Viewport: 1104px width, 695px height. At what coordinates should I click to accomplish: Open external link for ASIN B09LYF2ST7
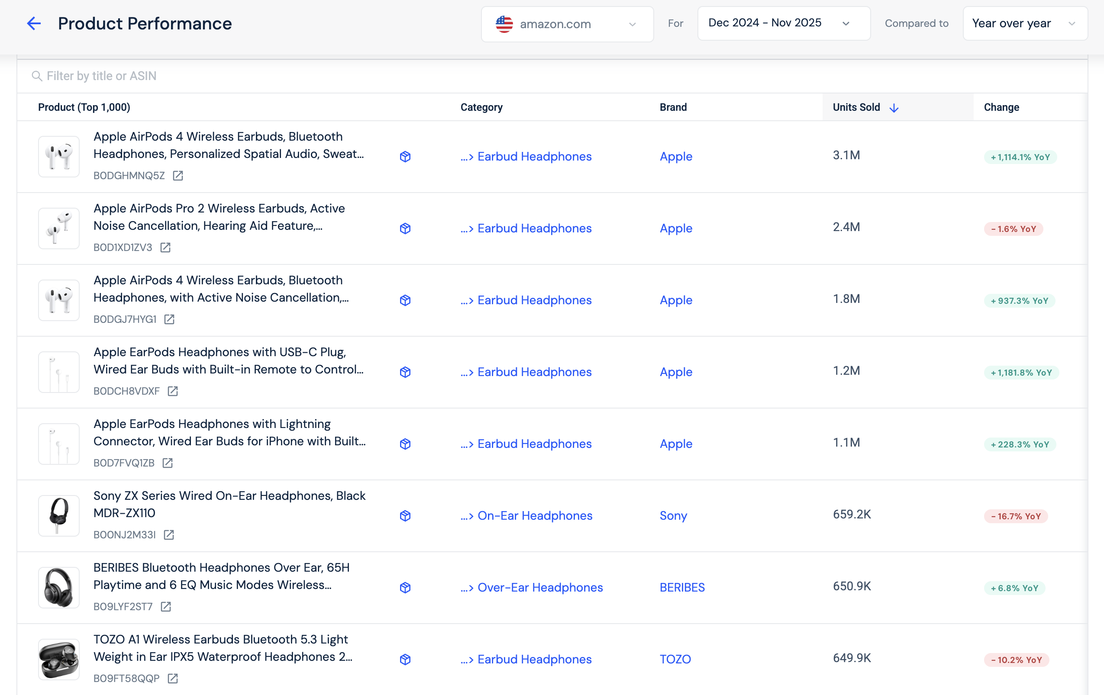click(166, 607)
